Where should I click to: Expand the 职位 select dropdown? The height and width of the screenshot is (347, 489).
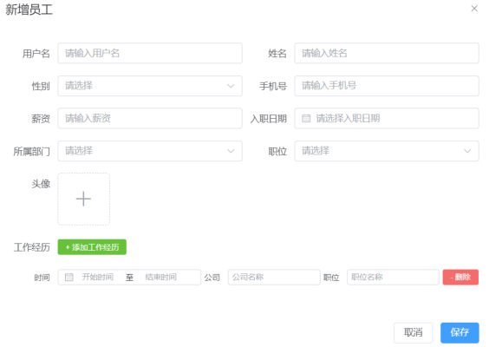(387, 151)
